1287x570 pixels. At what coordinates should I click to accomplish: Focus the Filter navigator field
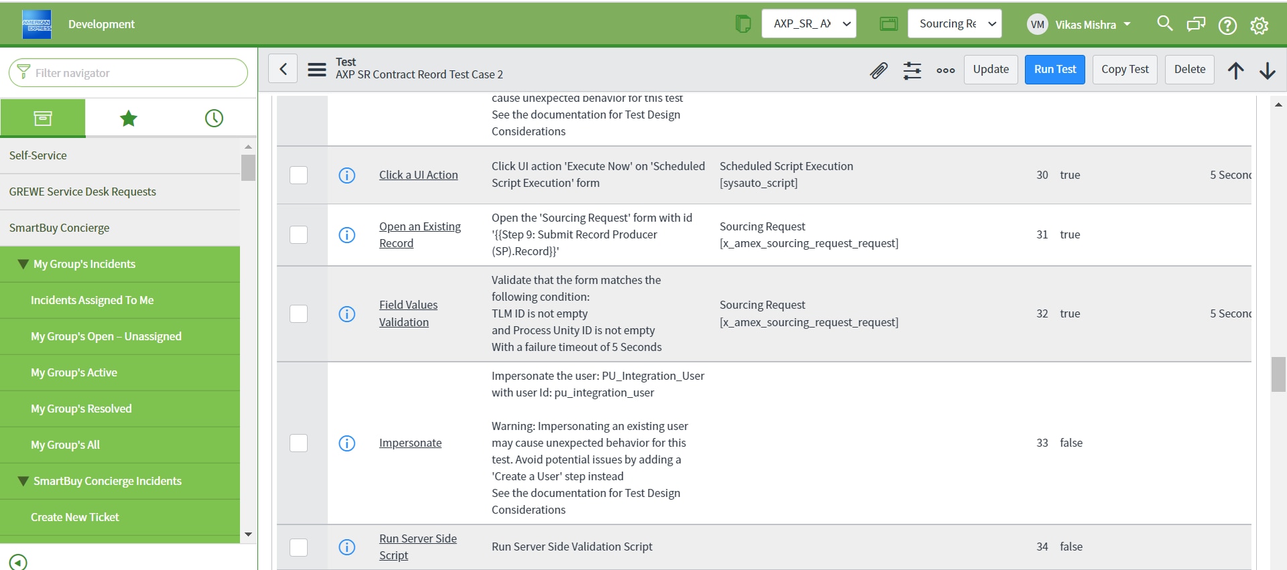click(x=128, y=72)
